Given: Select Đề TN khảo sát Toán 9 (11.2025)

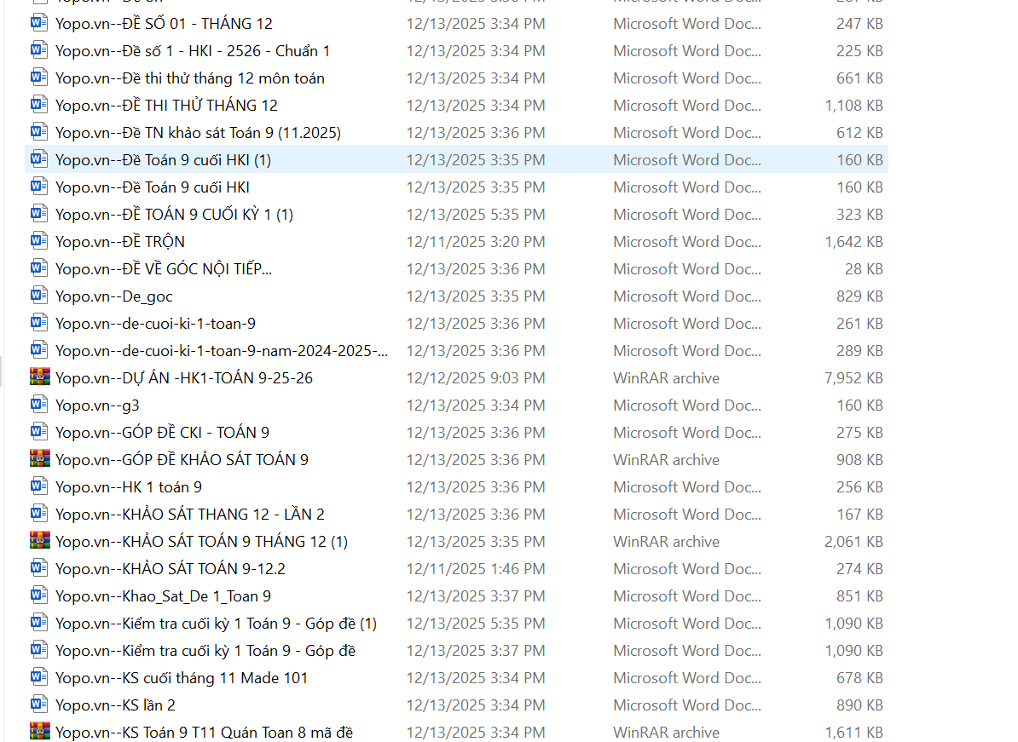Looking at the screenshot, I should click(x=198, y=133).
